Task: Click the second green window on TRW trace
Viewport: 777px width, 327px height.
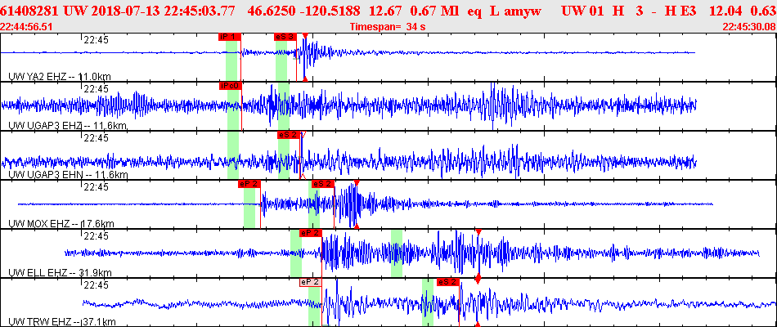Action: tap(428, 302)
